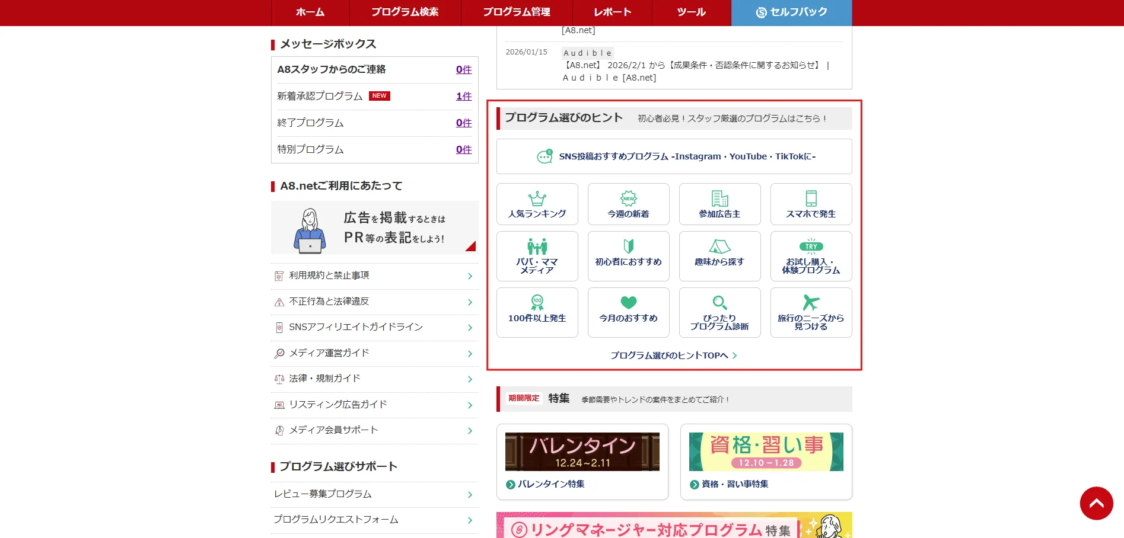Image resolution: width=1124 pixels, height=538 pixels.
Task: Expand 法律・規制ガイド chevron arrow
Action: tap(470, 379)
